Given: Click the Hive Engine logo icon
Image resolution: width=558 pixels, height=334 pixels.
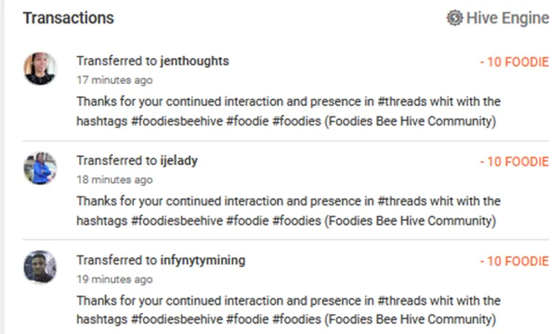Looking at the screenshot, I should click(x=455, y=18).
